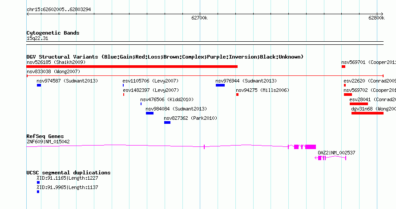
Task: Click the OAZ2 gene's left-pointing strand arrow
Action: (316, 158)
